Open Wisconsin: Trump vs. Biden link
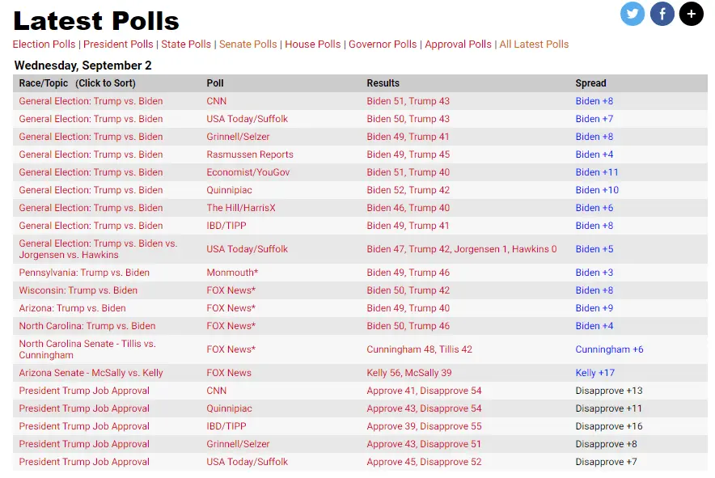Viewport: 715px width, 478px height. tap(78, 290)
